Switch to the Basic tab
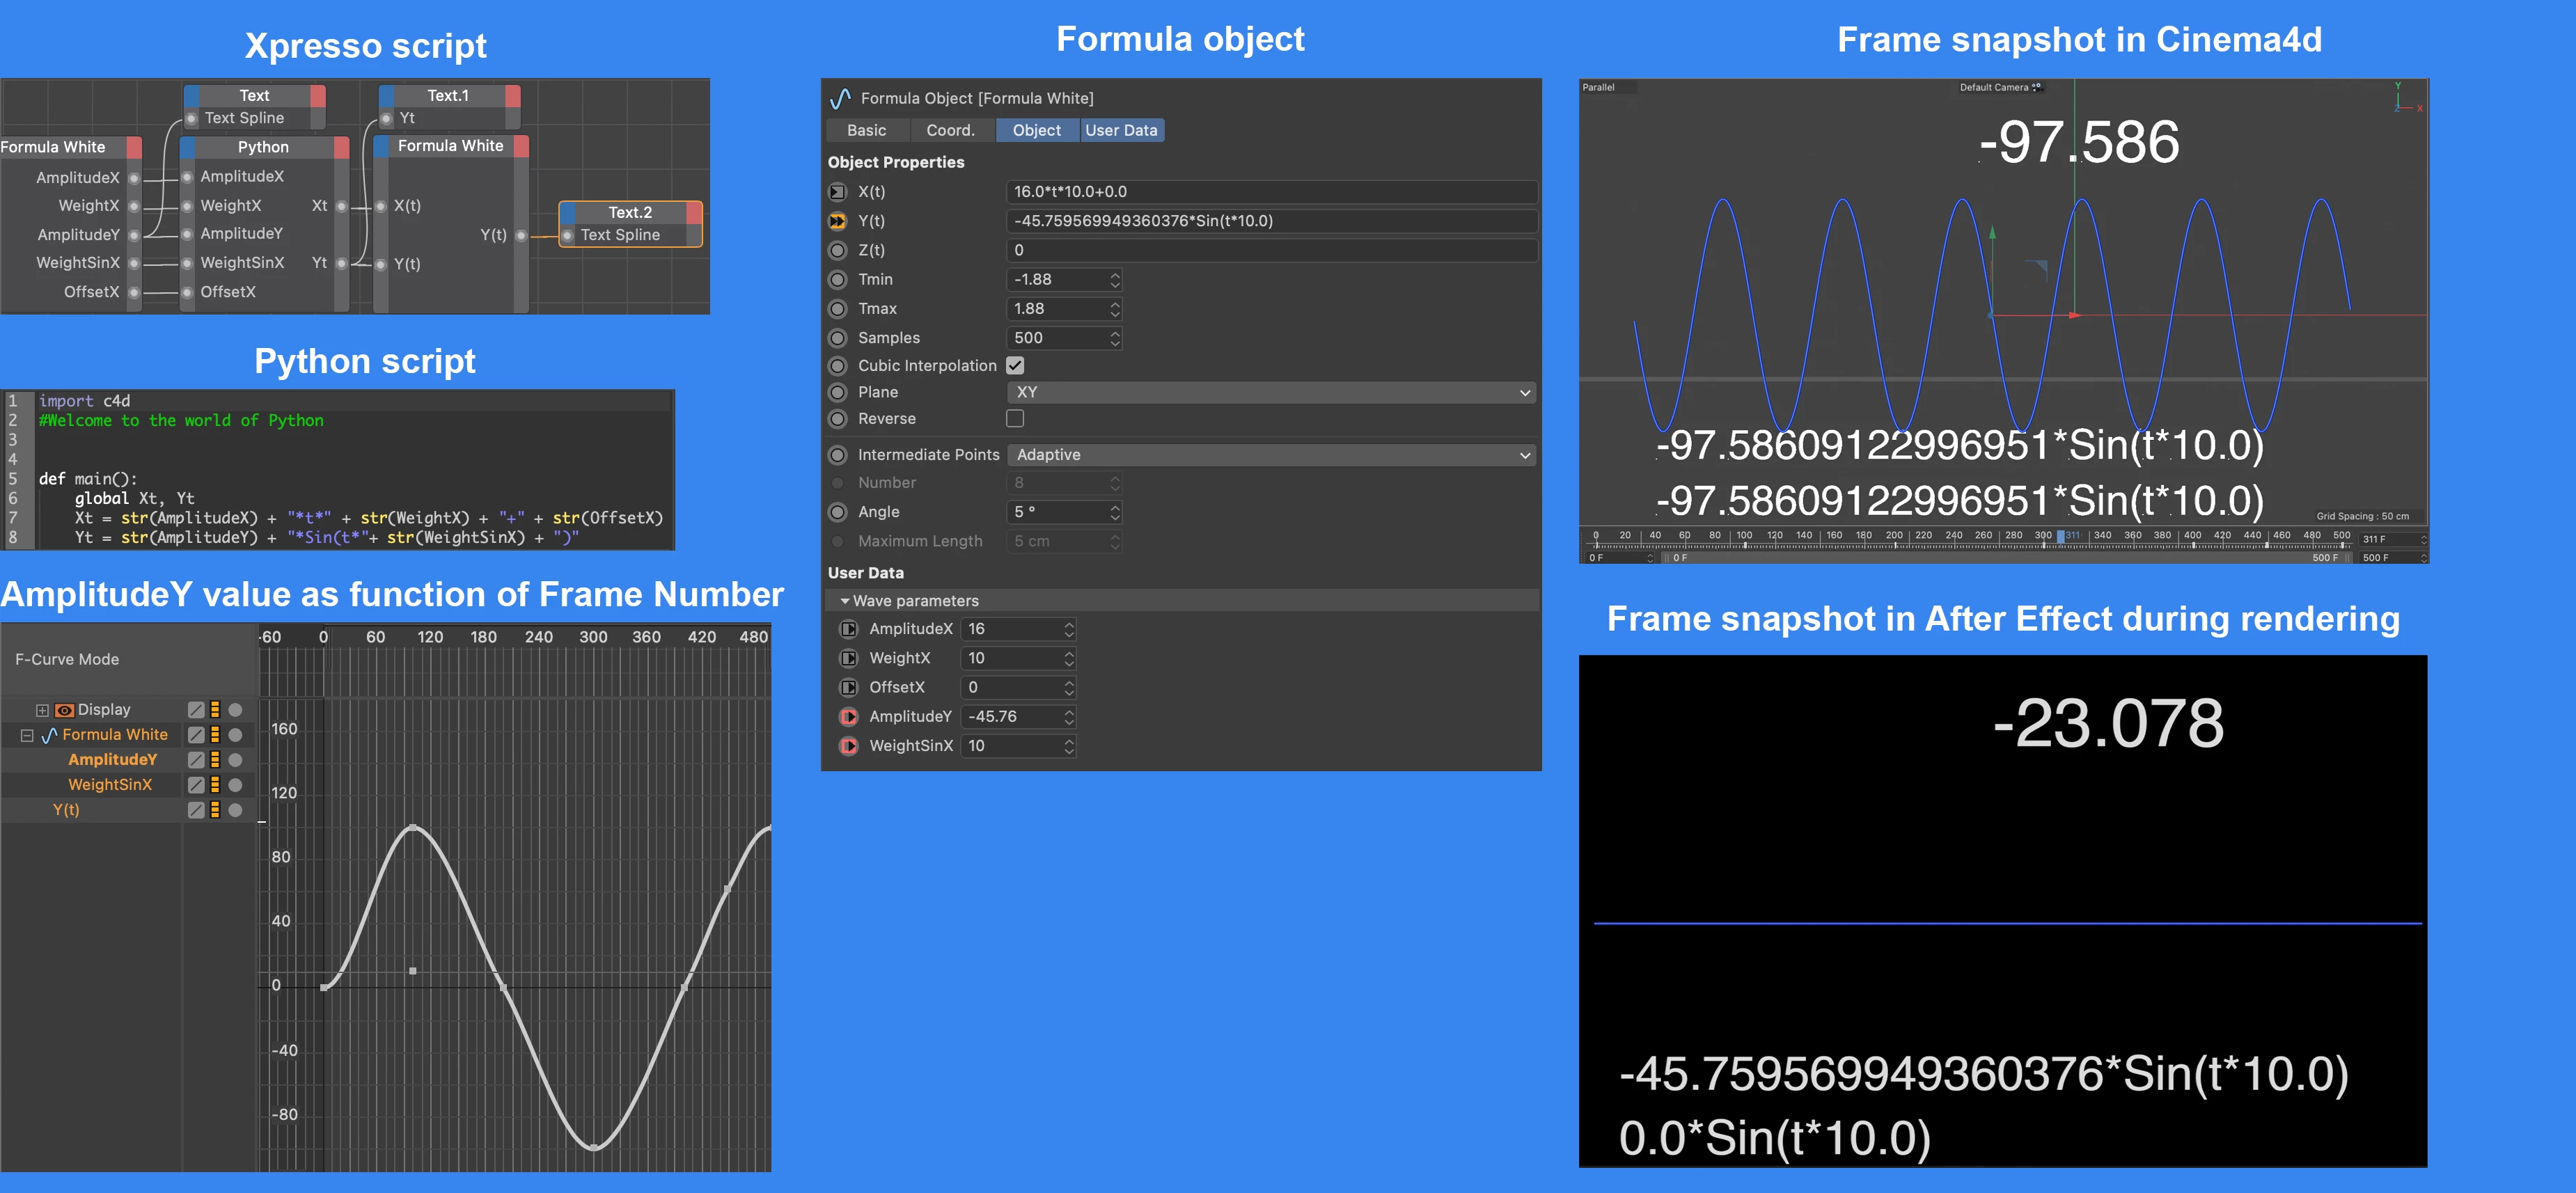 coord(866,131)
